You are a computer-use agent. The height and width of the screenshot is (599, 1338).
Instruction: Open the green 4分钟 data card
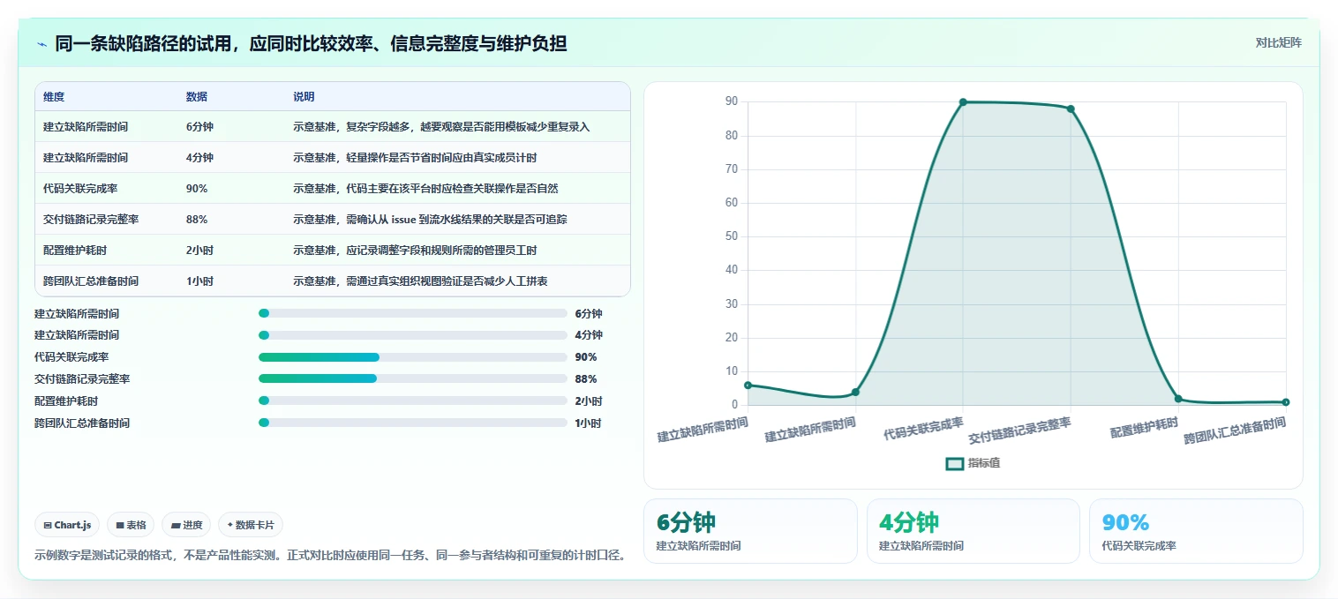[973, 531]
